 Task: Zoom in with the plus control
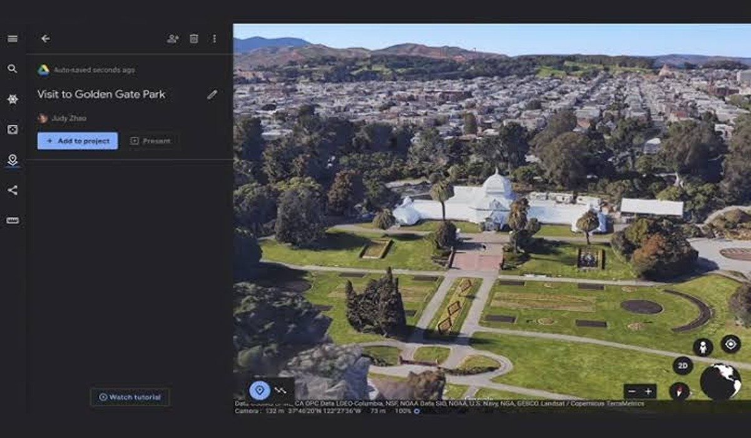click(648, 390)
